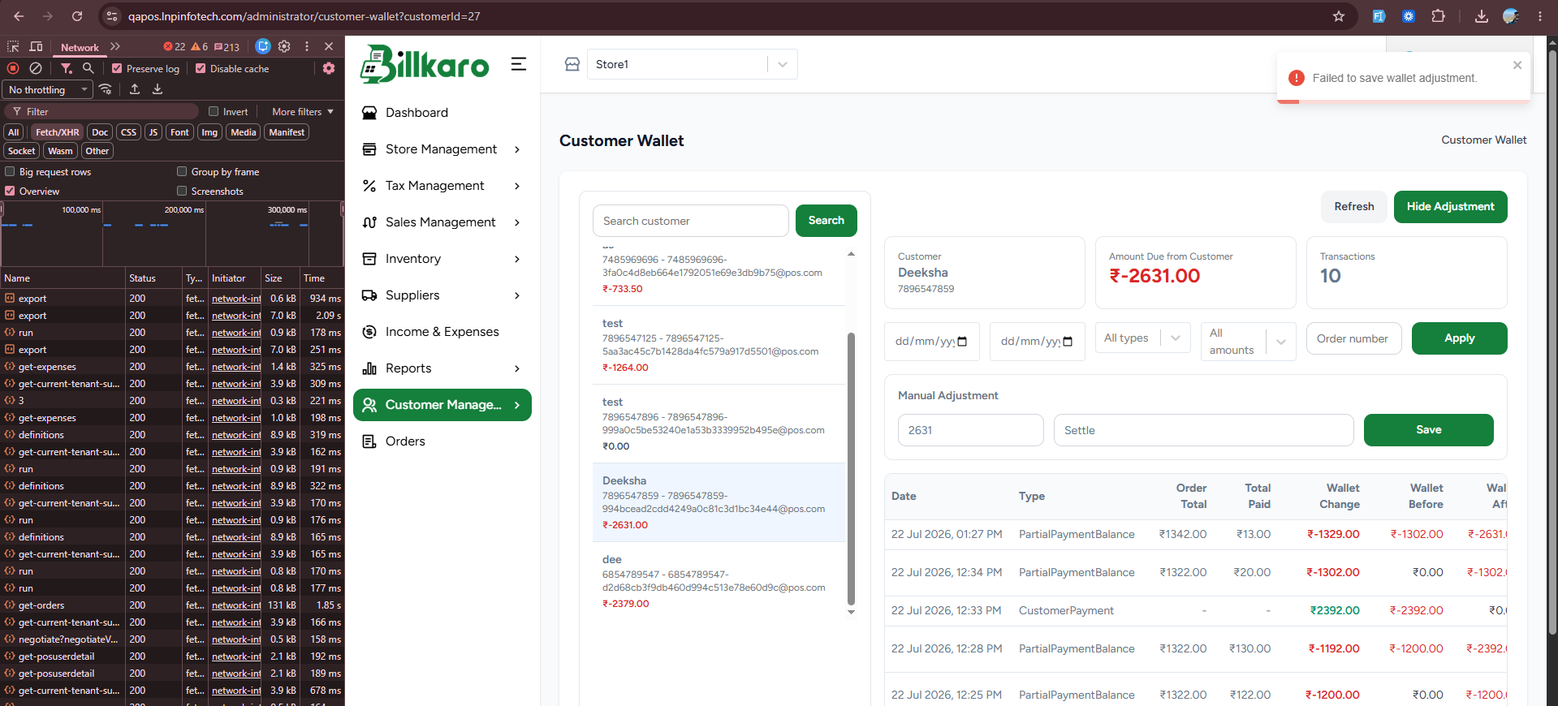Open the Reports menu item
This screenshot has height=706, width=1558.
[x=442, y=368]
